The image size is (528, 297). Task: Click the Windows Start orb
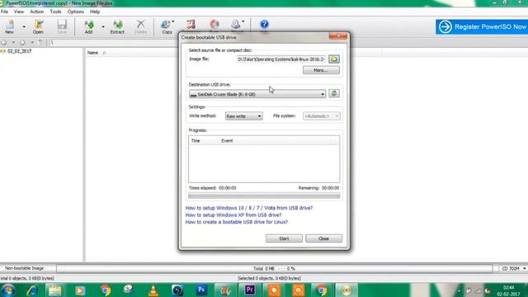coord(7,290)
